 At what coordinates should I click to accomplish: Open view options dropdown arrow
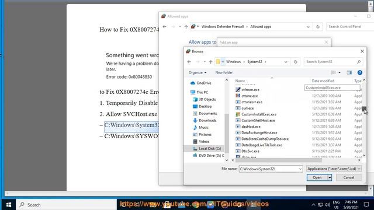pyautogui.click(x=340, y=72)
